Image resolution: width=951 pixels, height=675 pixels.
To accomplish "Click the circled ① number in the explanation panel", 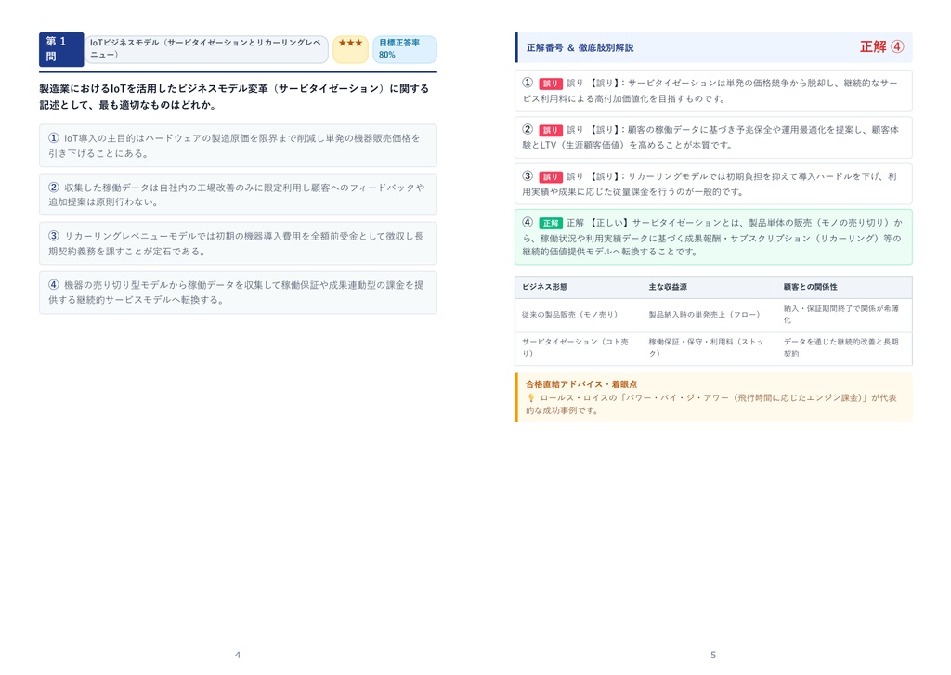I will (528, 83).
